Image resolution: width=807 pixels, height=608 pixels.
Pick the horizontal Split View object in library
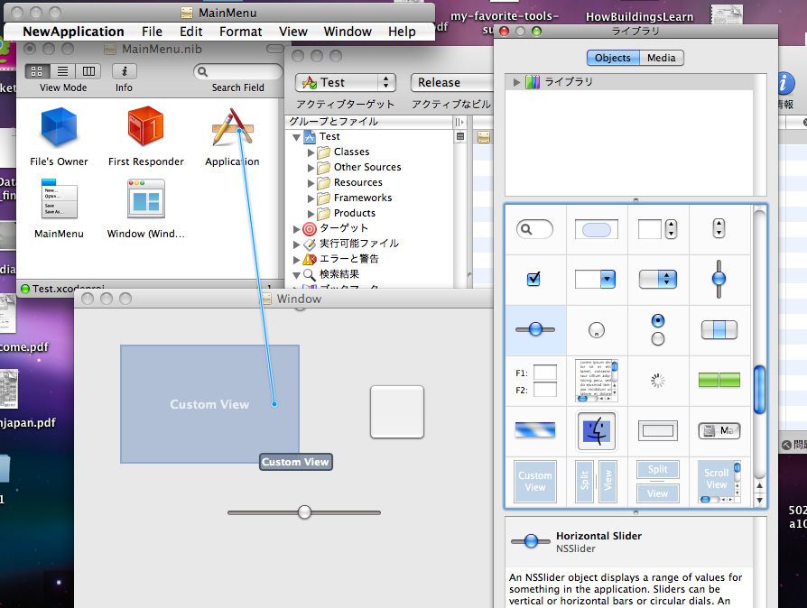[x=658, y=482]
